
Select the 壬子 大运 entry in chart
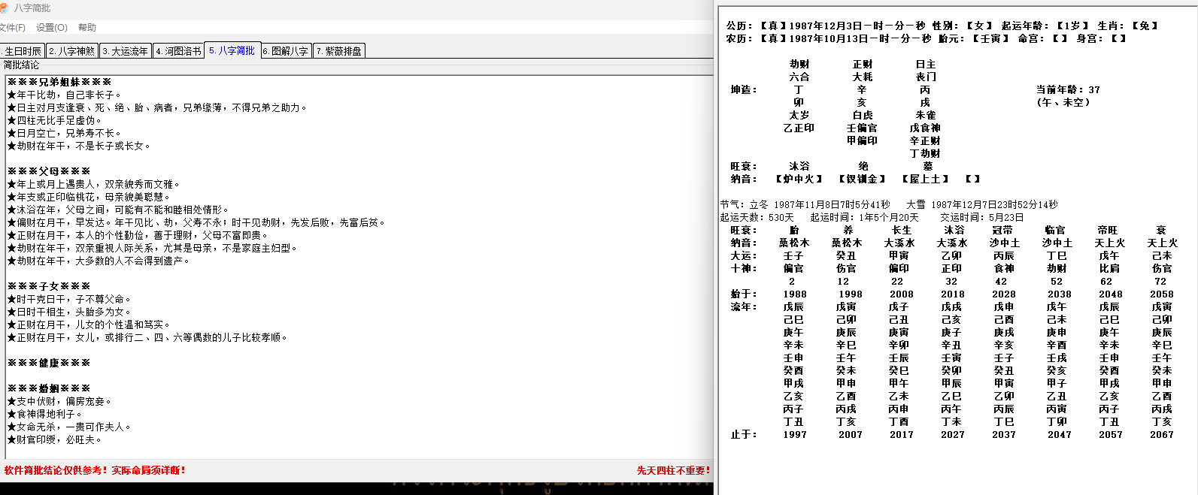coord(793,256)
